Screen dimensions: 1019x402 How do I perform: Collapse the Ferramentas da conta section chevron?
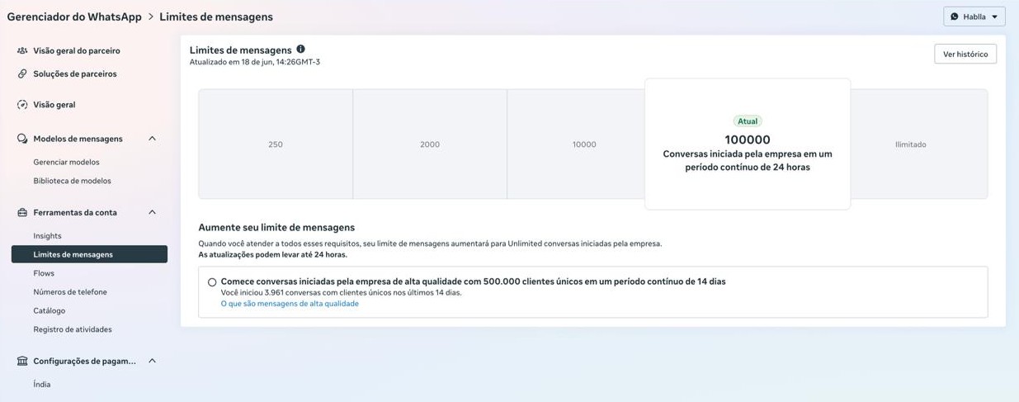click(x=152, y=212)
